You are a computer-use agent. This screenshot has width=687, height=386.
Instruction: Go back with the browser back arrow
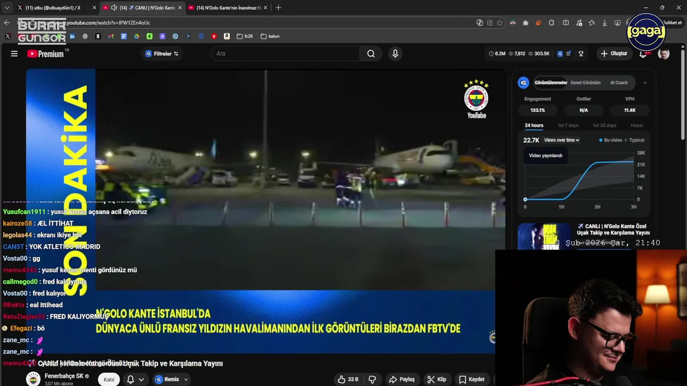[6, 23]
